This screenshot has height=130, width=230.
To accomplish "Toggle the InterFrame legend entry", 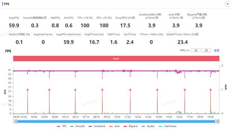I will 167,126.
